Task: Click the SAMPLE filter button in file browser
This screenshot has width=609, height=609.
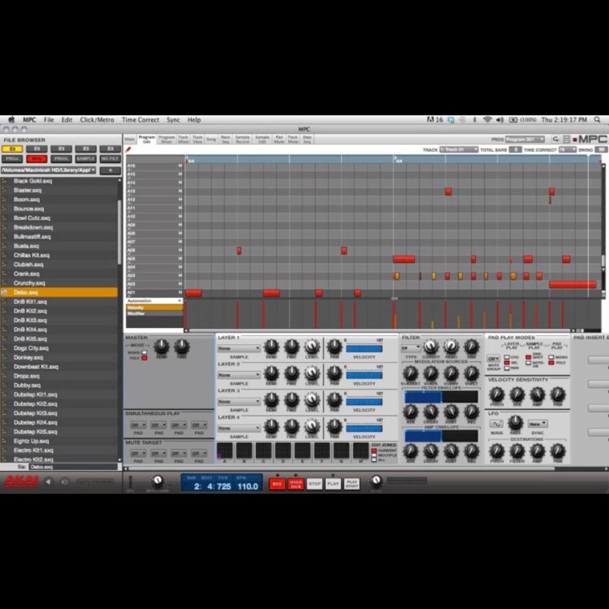Action: point(86,158)
